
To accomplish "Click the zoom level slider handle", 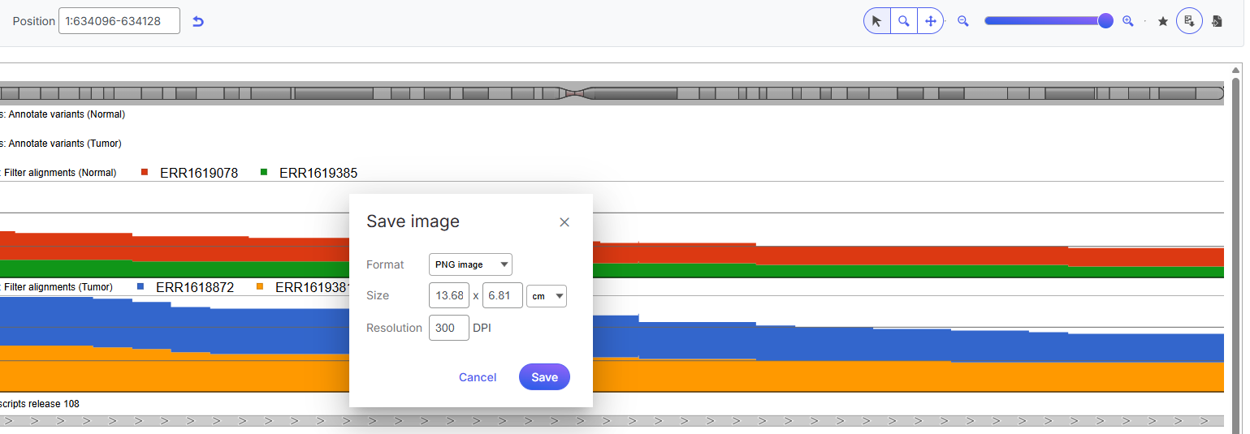I will click(1105, 21).
